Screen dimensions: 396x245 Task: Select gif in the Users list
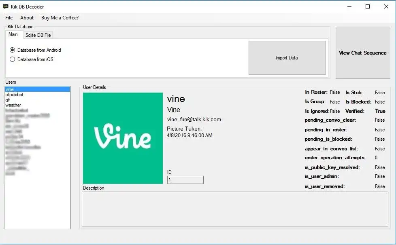(x=37, y=100)
